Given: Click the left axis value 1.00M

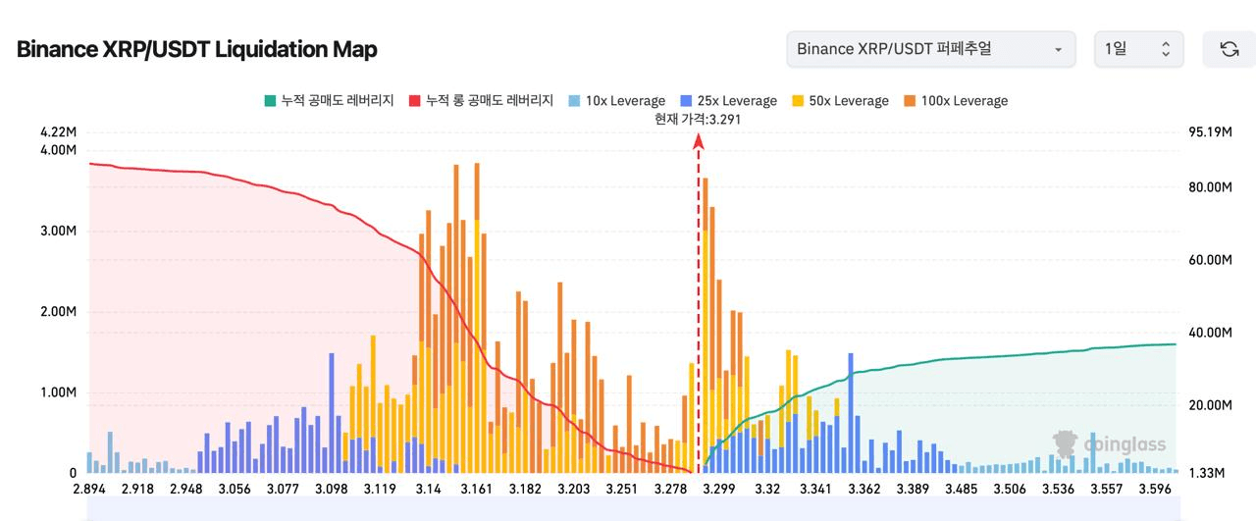Looking at the screenshot, I should point(58,392).
